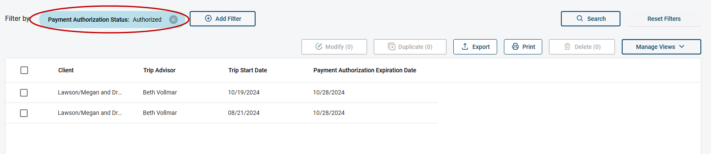Open the first Lawson/Megan client record
Screen dimensions: 711x154
coord(90,92)
